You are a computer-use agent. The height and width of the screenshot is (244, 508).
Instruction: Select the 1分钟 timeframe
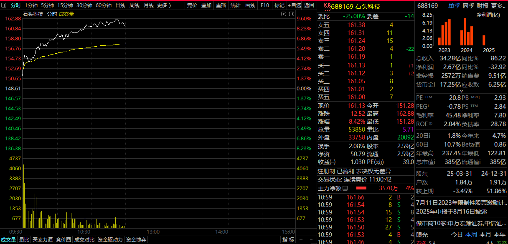(31, 5)
